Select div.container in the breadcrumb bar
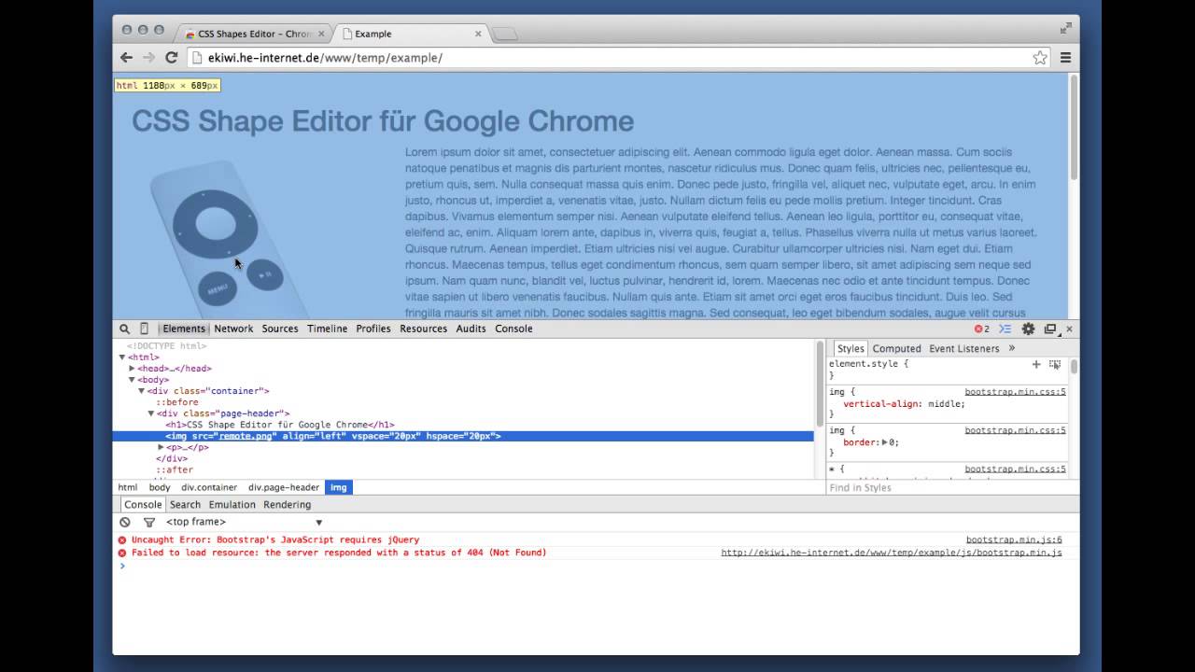1195x672 pixels. point(209,487)
